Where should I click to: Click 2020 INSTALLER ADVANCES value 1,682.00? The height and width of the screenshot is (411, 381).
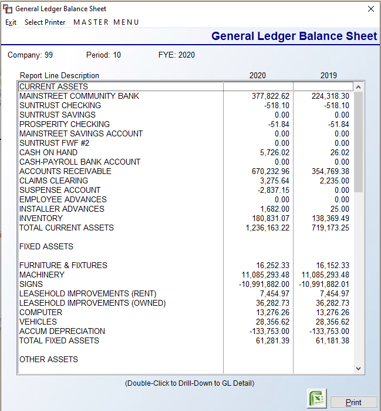275,209
